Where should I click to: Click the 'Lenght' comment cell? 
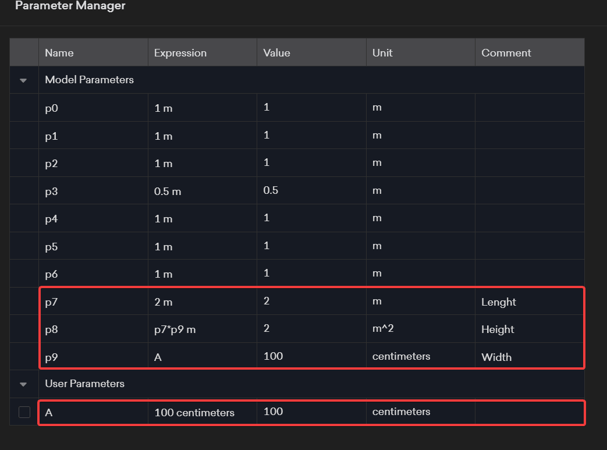[x=498, y=302]
